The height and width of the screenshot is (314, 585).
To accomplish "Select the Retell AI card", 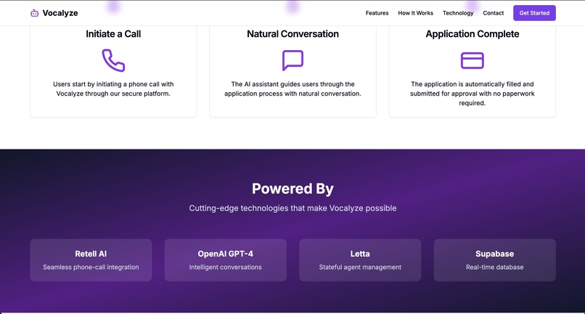I will 91,260.
